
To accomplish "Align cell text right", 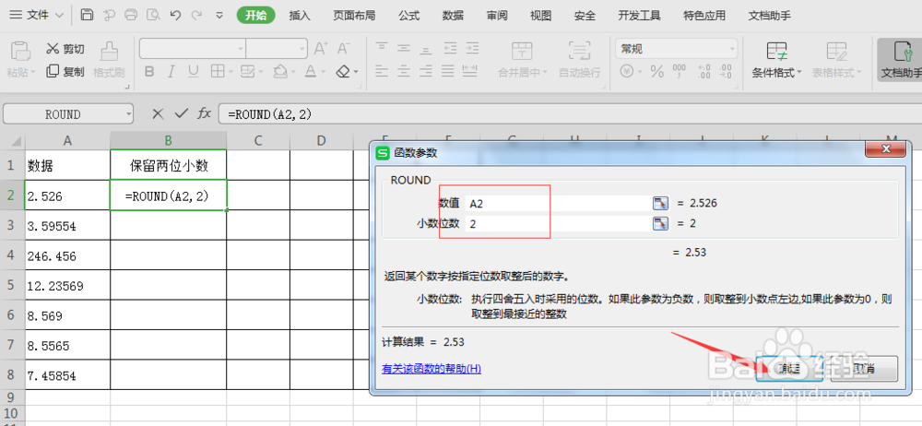I will pos(425,72).
